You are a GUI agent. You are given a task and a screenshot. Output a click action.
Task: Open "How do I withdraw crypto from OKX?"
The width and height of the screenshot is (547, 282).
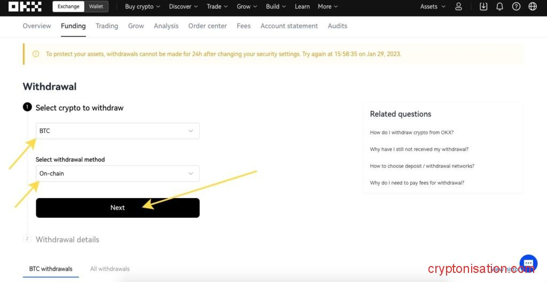411,132
